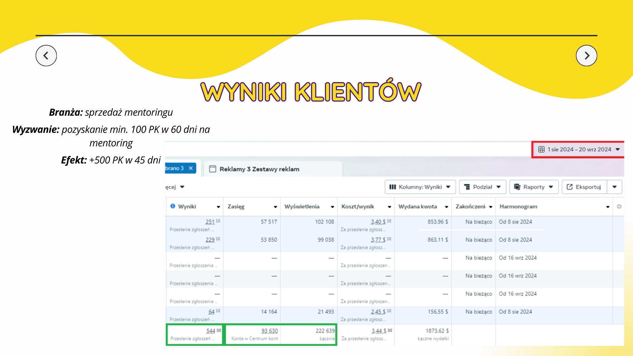Expand export options arrow next to Eksportuj

615,187
